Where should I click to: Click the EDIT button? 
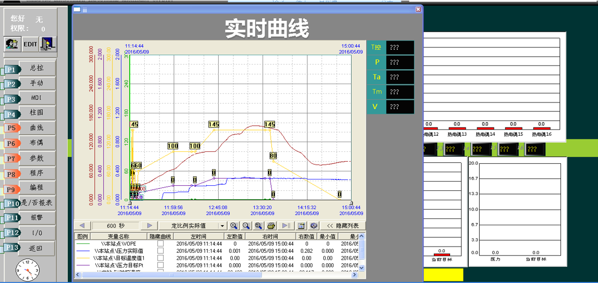[x=31, y=44]
